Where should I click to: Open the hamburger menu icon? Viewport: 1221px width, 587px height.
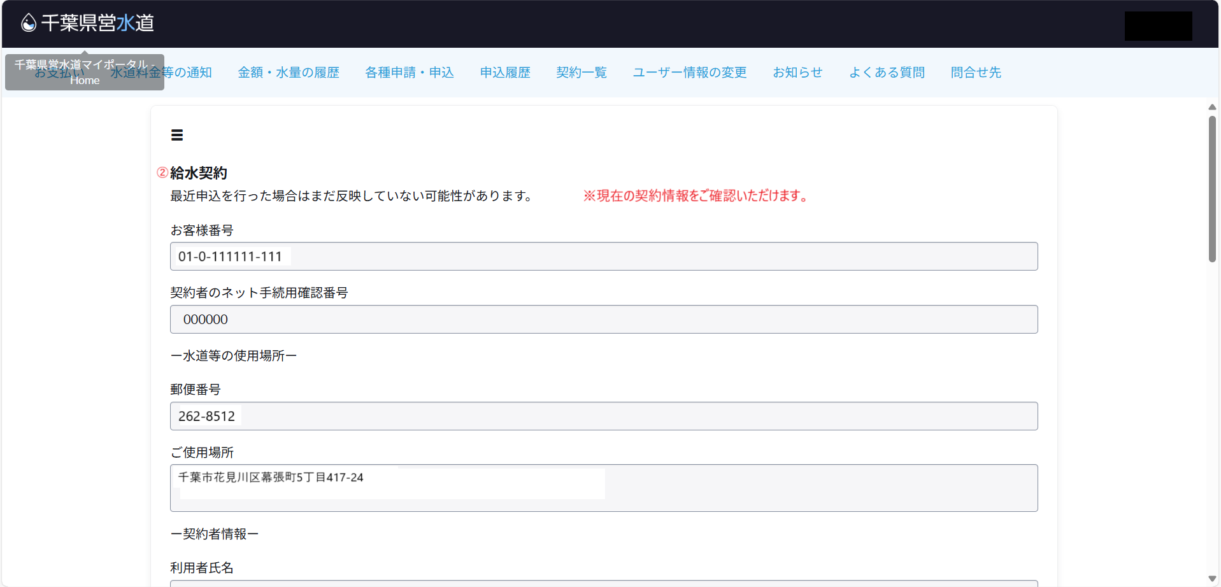[x=177, y=135]
